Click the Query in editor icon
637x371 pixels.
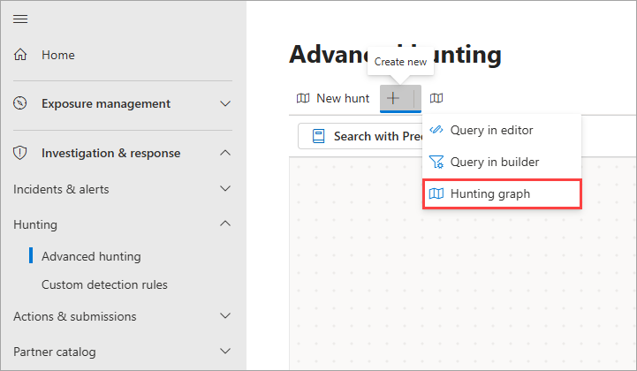click(x=436, y=130)
